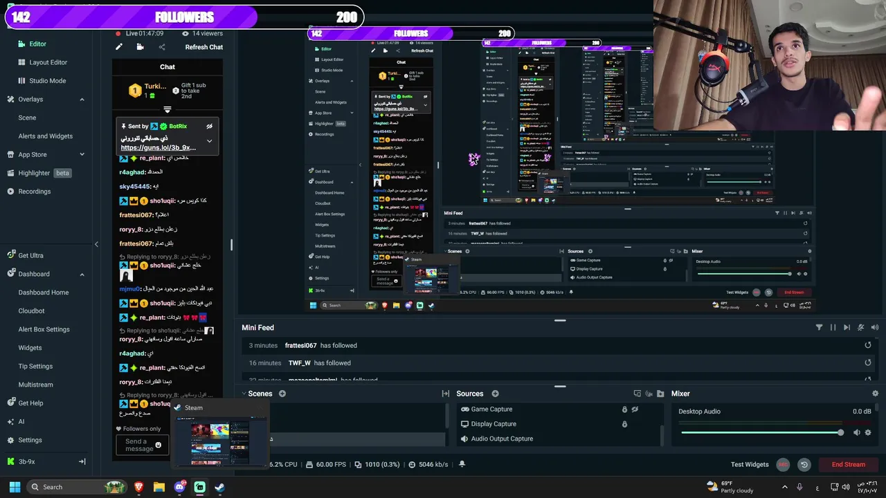Click Mini Feed speaker volume icon
The width and height of the screenshot is (886, 498).
click(x=875, y=327)
